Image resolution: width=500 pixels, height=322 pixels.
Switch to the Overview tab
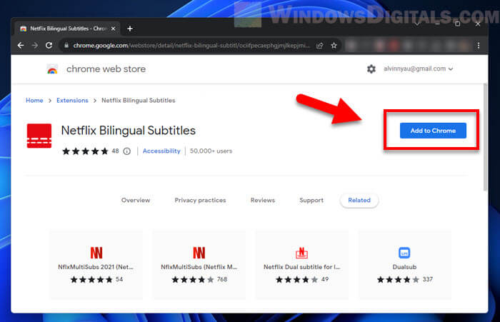point(136,200)
